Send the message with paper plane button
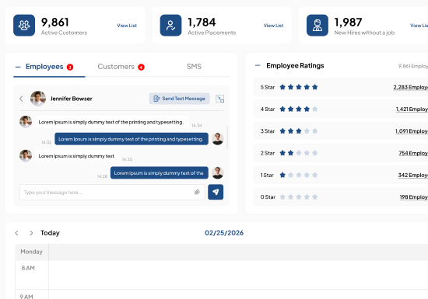The height and width of the screenshot is (299, 428). tap(216, 192)
